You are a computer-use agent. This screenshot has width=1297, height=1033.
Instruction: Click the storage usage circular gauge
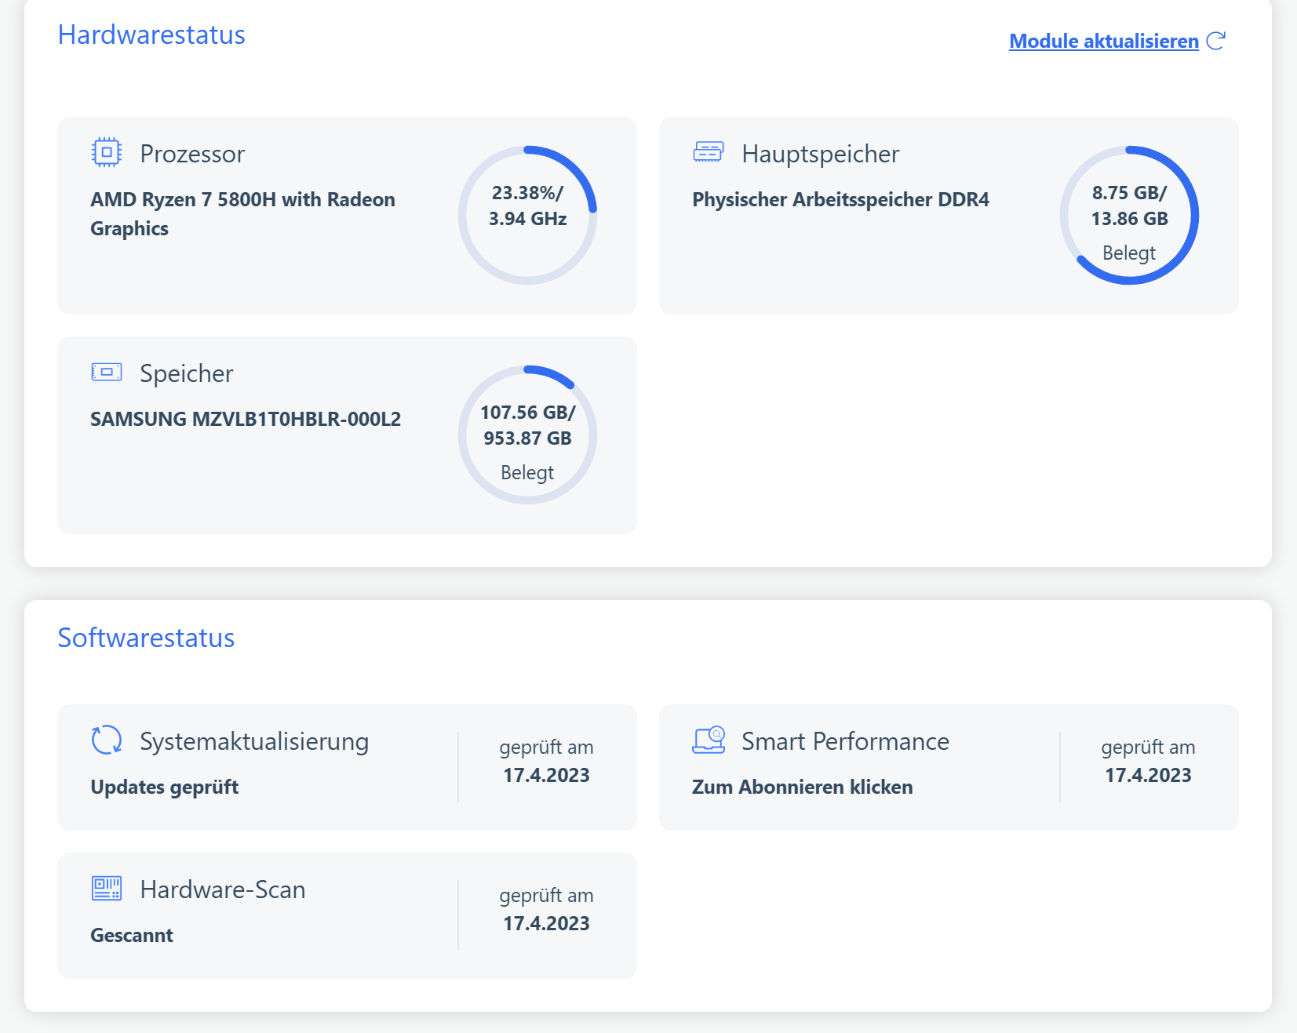point(527,435)
